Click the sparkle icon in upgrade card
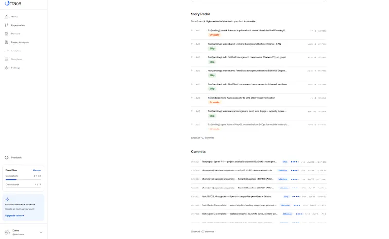The width and height of the screenshot is (389, 239). [x=7, y=199]
